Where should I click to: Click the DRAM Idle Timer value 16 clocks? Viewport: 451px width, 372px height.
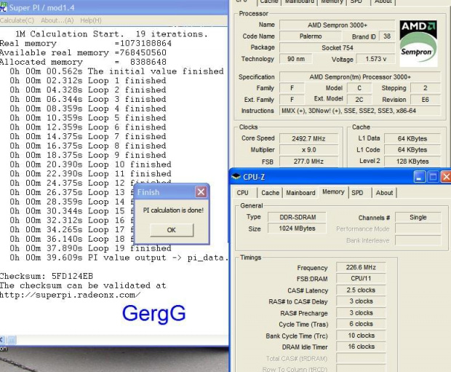pyautogui.click(x=361, y=347)
